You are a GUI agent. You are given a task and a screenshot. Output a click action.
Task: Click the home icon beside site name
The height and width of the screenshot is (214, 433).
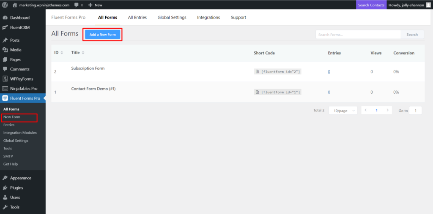pos(15,5)
